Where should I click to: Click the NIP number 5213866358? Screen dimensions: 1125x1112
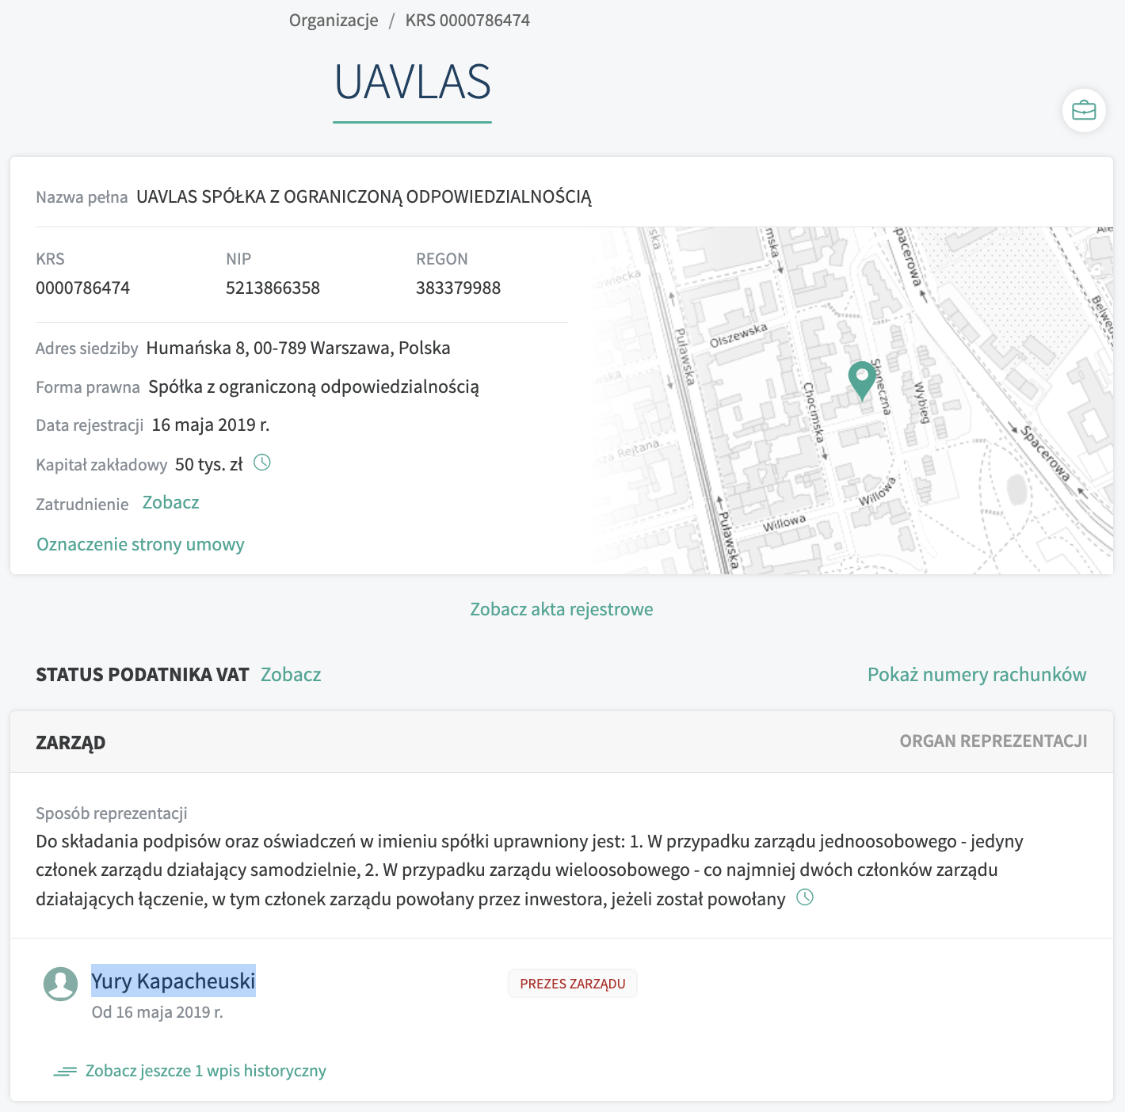pyautogui.click(x=273, y=288)
